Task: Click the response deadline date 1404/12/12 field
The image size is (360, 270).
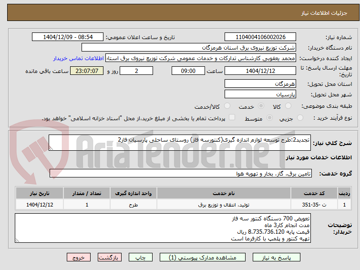Action: pyautogui.click(x=260, y=71)
